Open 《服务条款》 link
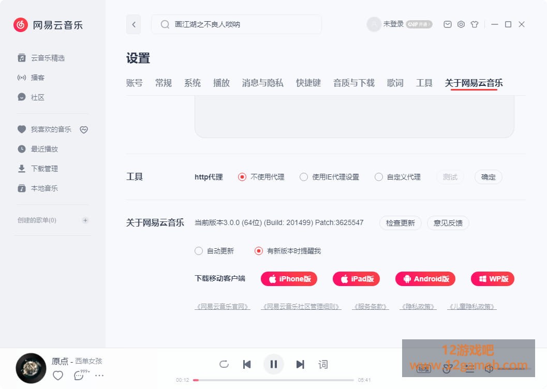The image size is (547, 389). [x=371, y=307]
